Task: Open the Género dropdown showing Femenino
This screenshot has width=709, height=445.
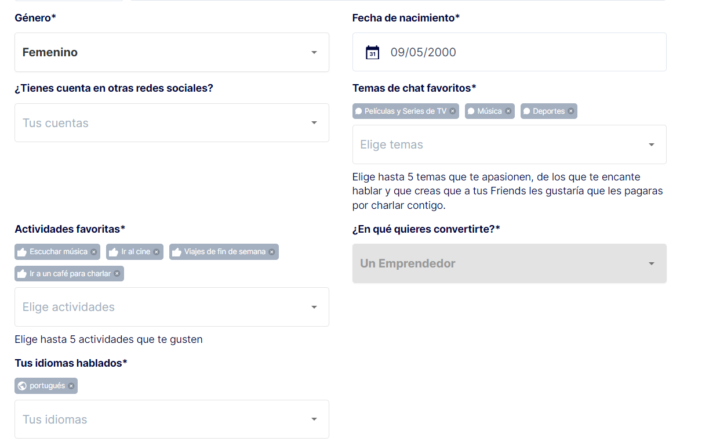Action: pos(172,52)
